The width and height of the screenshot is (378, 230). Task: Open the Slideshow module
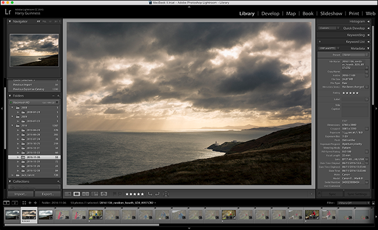click(x=331, y=13)
